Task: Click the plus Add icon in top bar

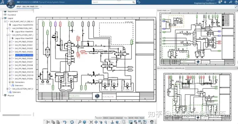Action: [x=225, y=2]
